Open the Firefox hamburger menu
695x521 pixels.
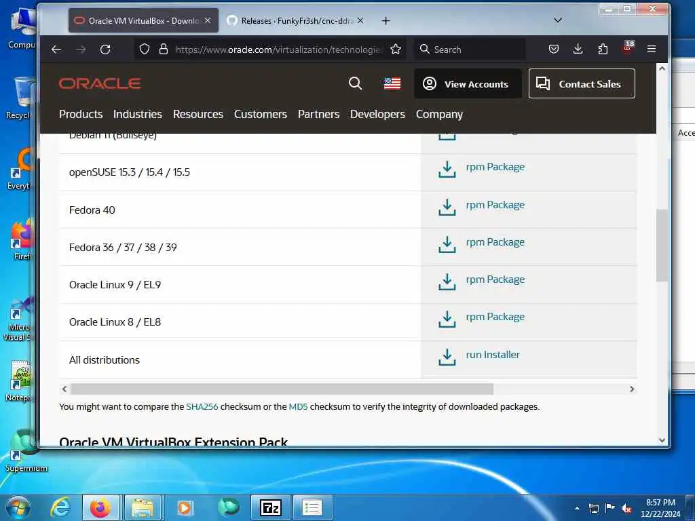coord(652,49)
